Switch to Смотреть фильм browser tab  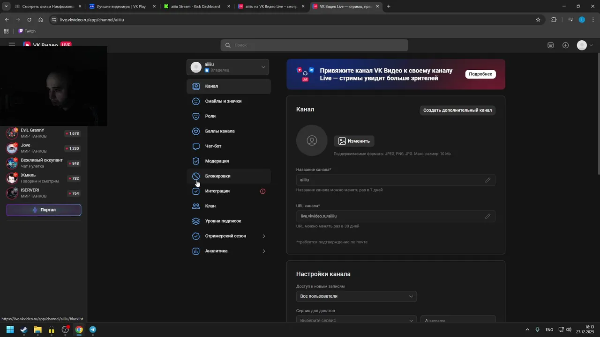(47, 7)
